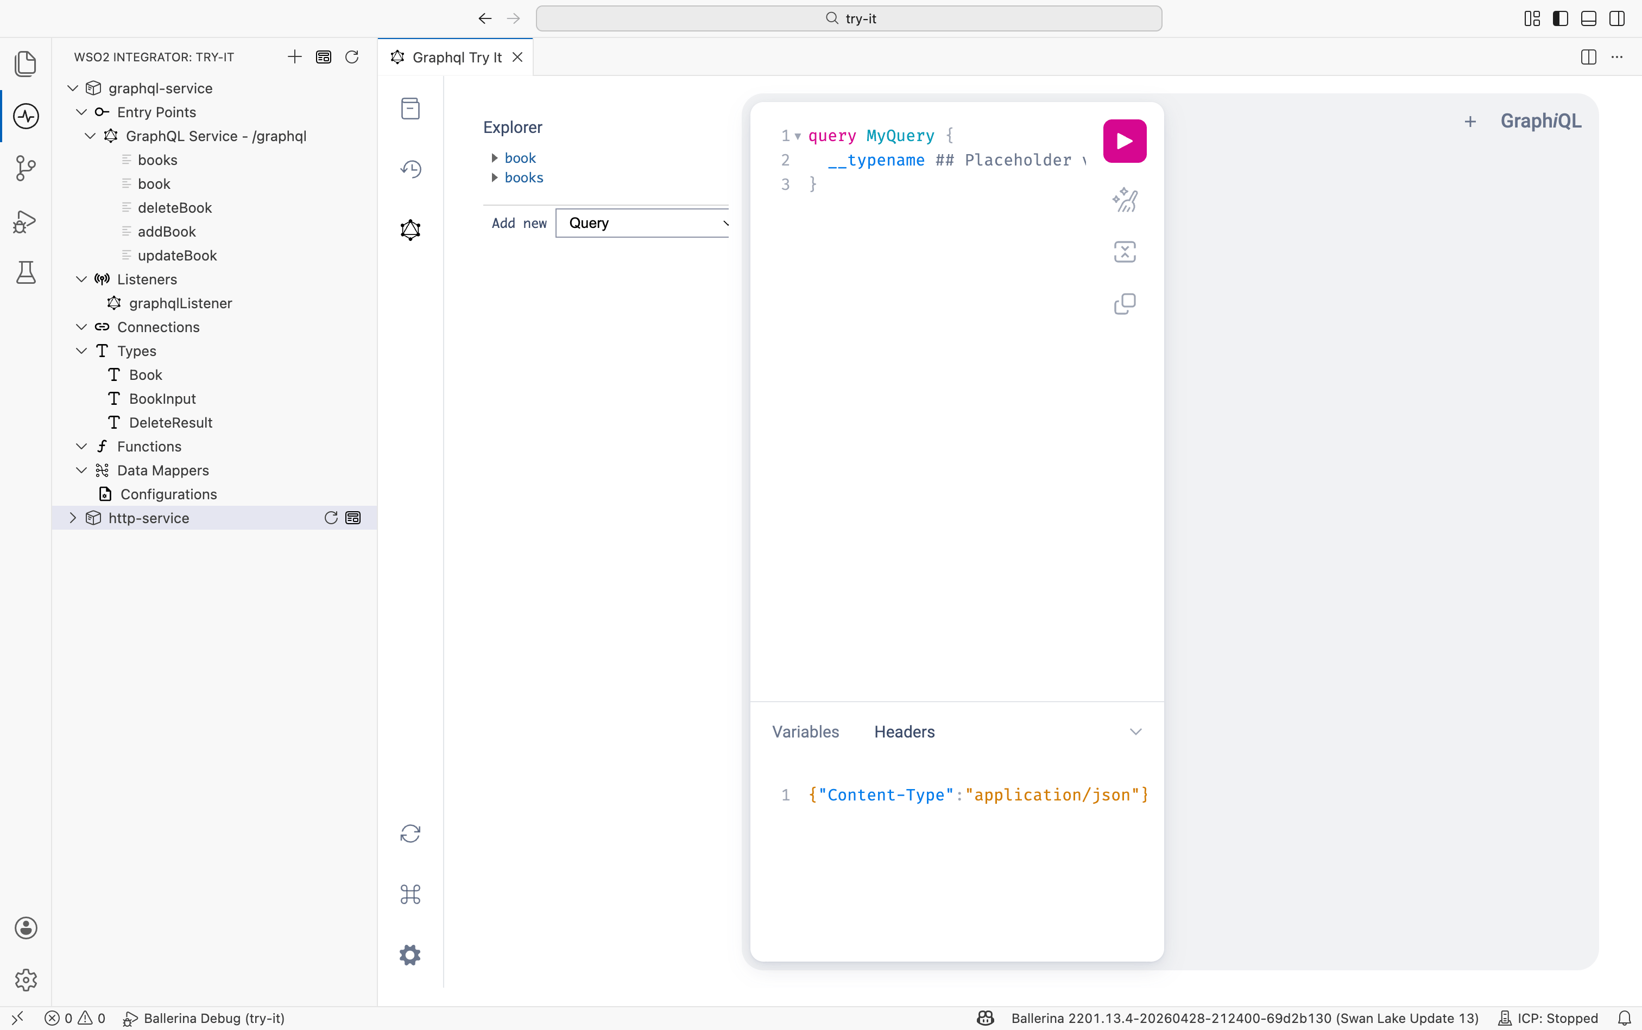Toggle the primary side bar layout button
Viewport: 1642px width, 1030px height.
(1559, 18)
